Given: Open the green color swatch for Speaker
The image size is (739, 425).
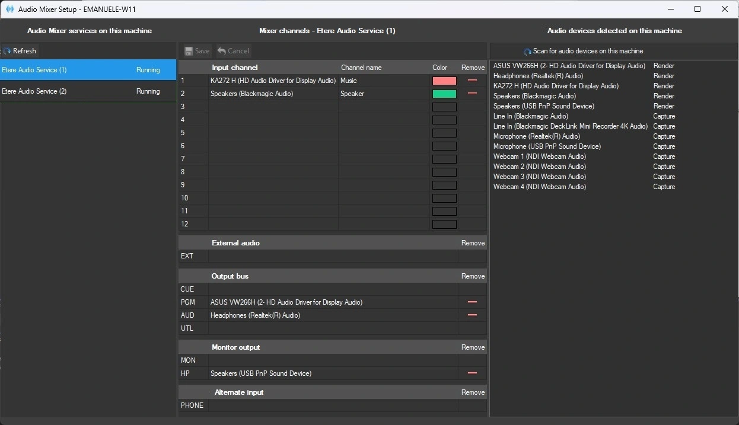Looking at the screenshot, I should [x=444, y=94].
